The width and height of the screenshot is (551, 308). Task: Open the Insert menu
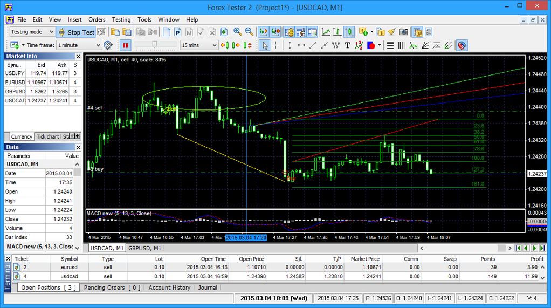click(x=74, y=20)
